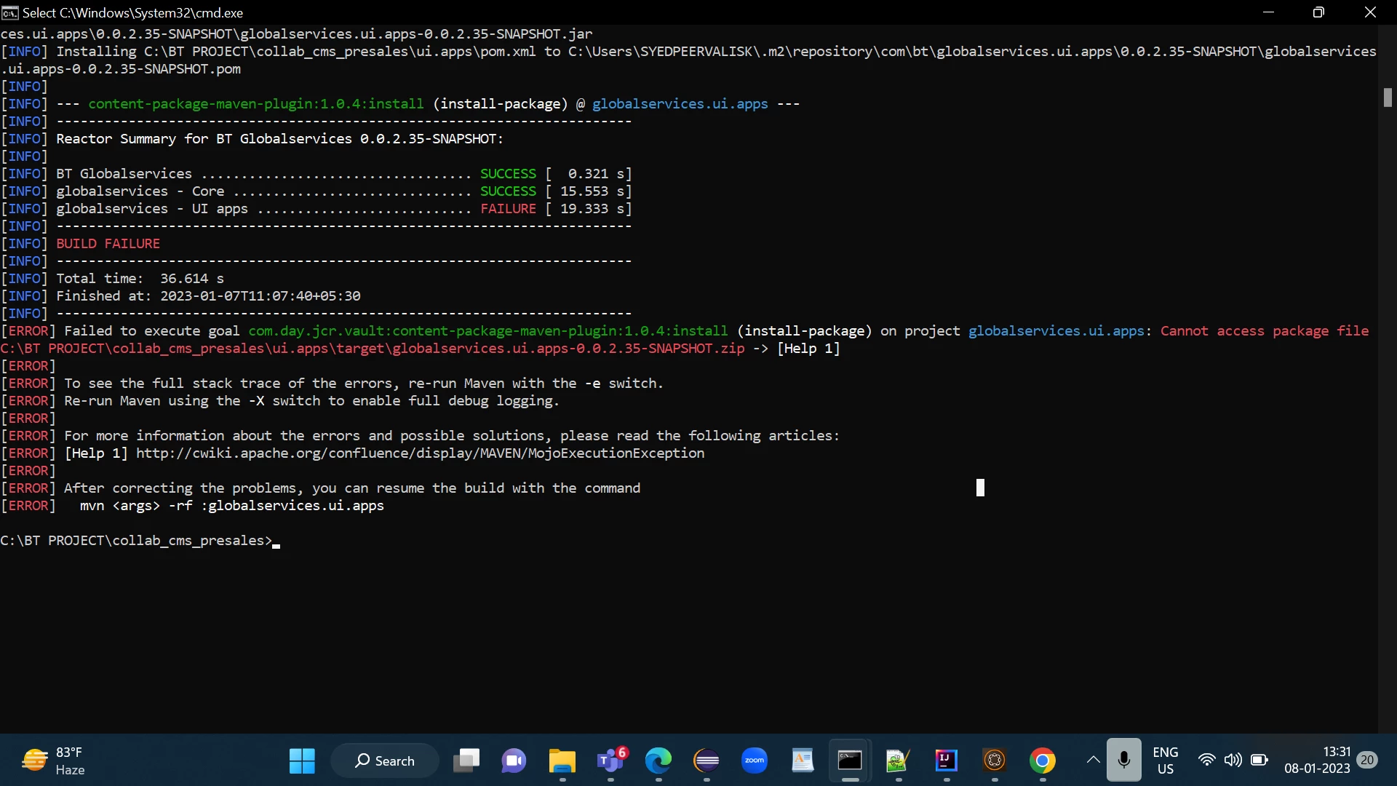Toggle the microphone tray button
This screenshot has height=786, width=1397.
tap(1124, 761)
